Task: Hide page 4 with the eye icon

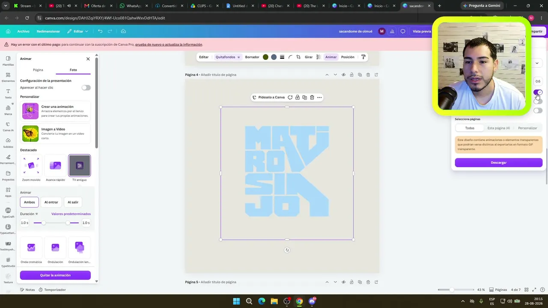Action: pyautogui.click(x=343, y=75)
